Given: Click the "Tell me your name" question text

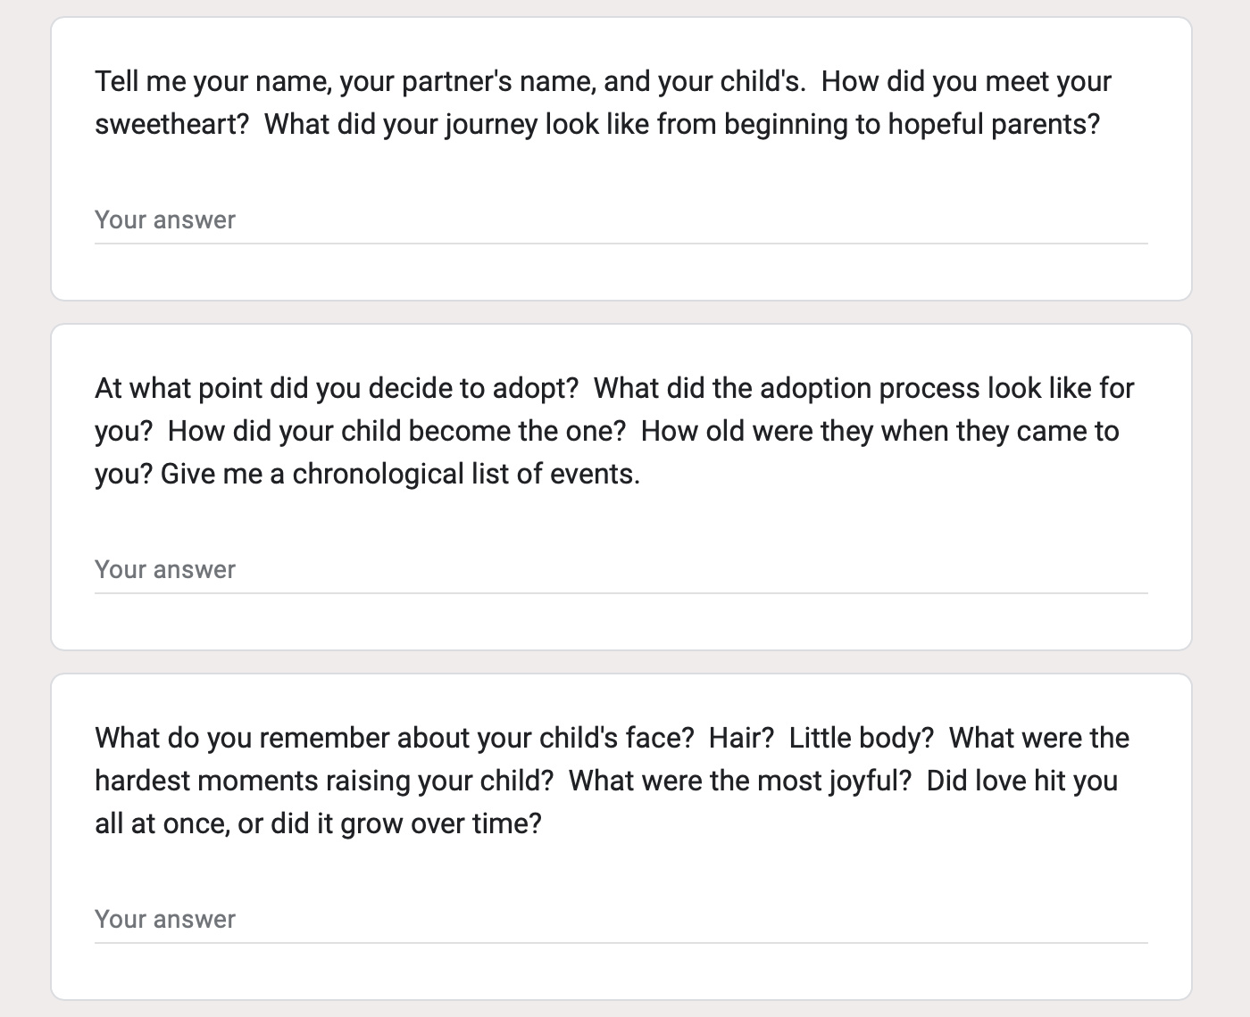Looking at the screenshot, I should click(x=451, y=81).
